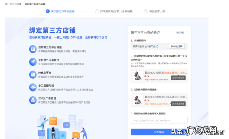Click the 转化率更高 chart icon
229x139 pixels.
point(33,75)
